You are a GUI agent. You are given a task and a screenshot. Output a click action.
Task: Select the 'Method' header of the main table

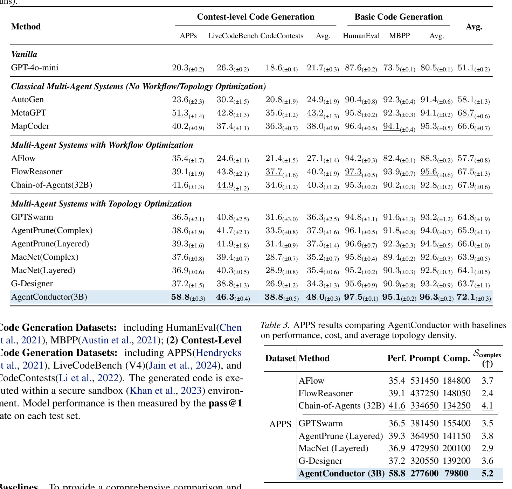26,27
